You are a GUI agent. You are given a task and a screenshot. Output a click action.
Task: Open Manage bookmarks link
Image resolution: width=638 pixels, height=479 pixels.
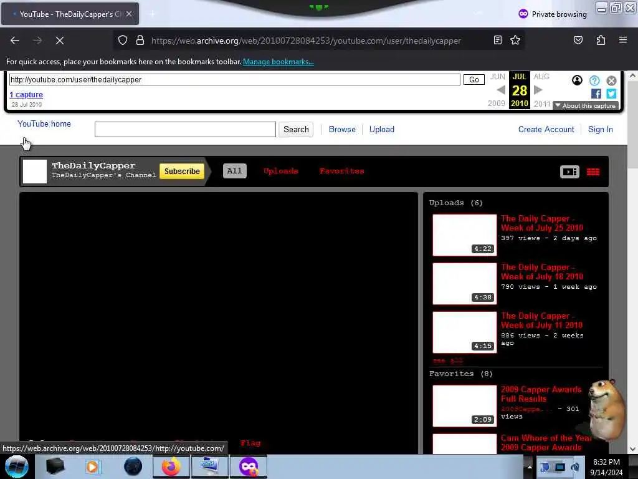279,62
